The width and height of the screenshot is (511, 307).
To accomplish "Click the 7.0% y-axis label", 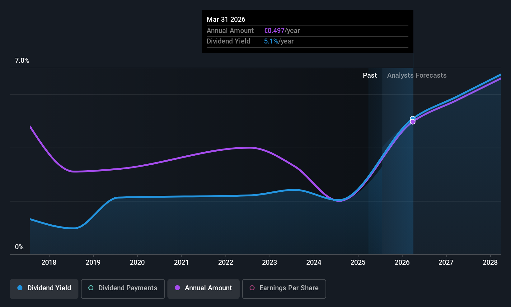I will [x=22, y=61].
